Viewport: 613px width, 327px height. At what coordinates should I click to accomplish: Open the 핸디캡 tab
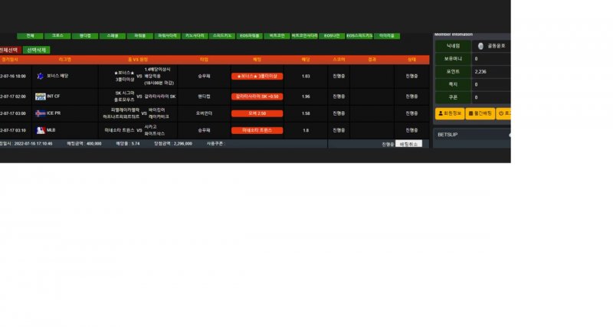point(85,36)
